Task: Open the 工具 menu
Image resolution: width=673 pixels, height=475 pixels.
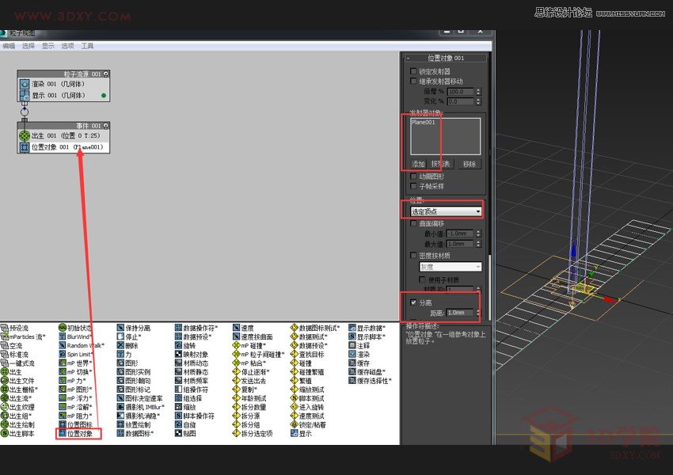Action: [86, 45]
